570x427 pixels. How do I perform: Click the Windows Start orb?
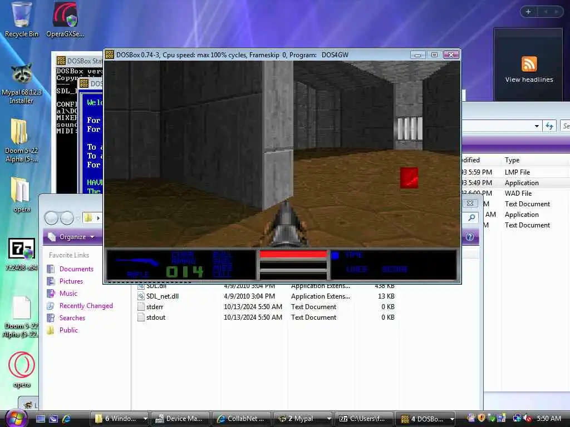pyautogui.click(x=16, y=418)
